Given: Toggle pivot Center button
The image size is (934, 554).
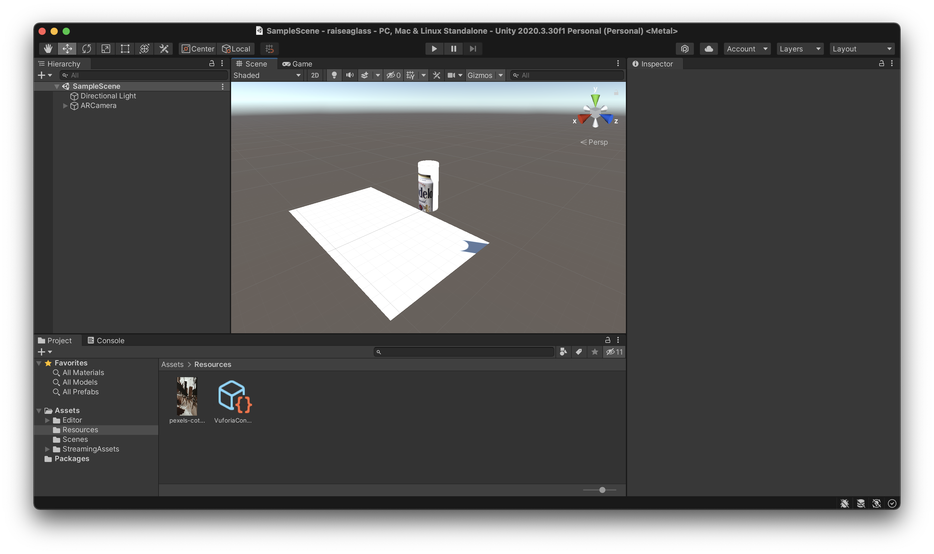Looking at the screenshot, I should (x=198, y=49).
